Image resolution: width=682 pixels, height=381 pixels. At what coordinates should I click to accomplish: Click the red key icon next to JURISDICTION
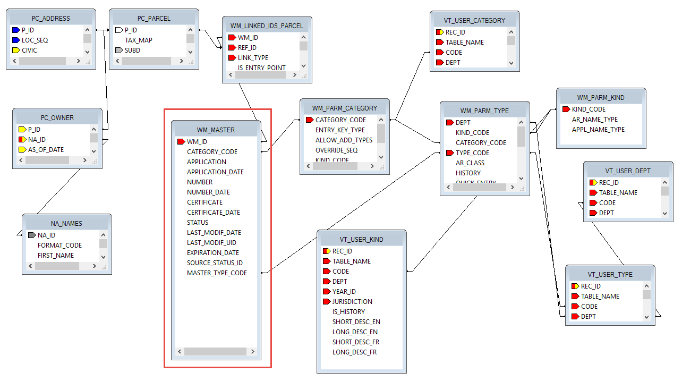tap(326, 302)
